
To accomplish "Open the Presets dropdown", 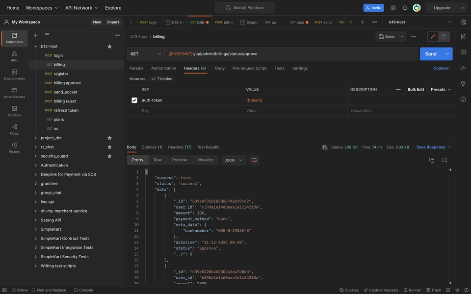I will tap(441, 89).
